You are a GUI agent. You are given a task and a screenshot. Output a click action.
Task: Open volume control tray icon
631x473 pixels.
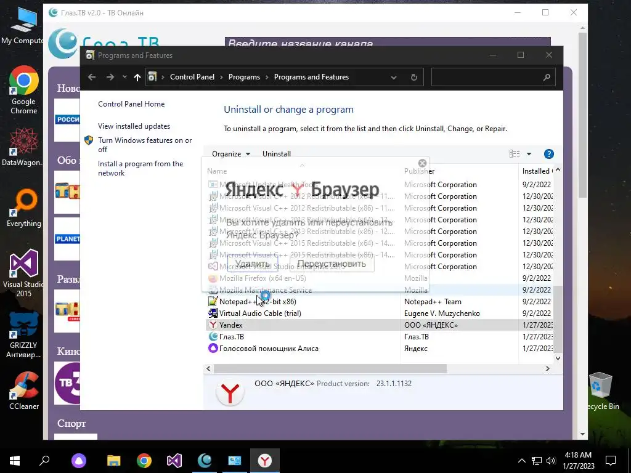coord(551,461)
